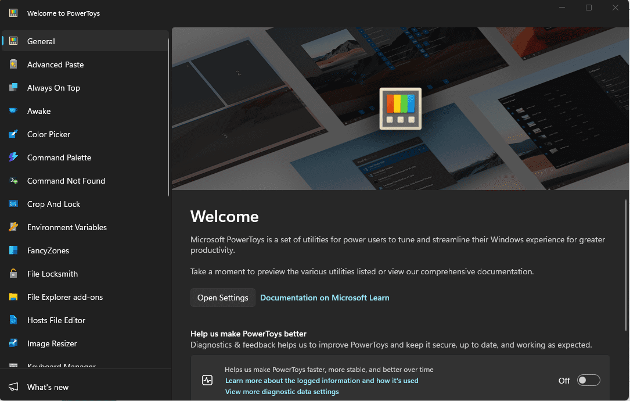Open the Color Picker page
The width and height of the screenshot is (630, 401).
(x=85, y=134)
